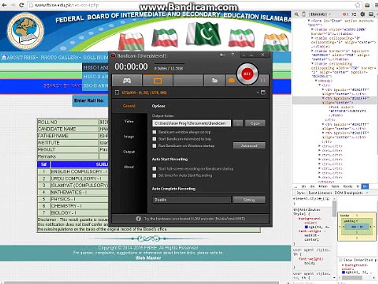Click the PHOTO GALLERY menu on the website
Image resolution: width=378 pixels, height=284 pixels.
click(61, 58)
